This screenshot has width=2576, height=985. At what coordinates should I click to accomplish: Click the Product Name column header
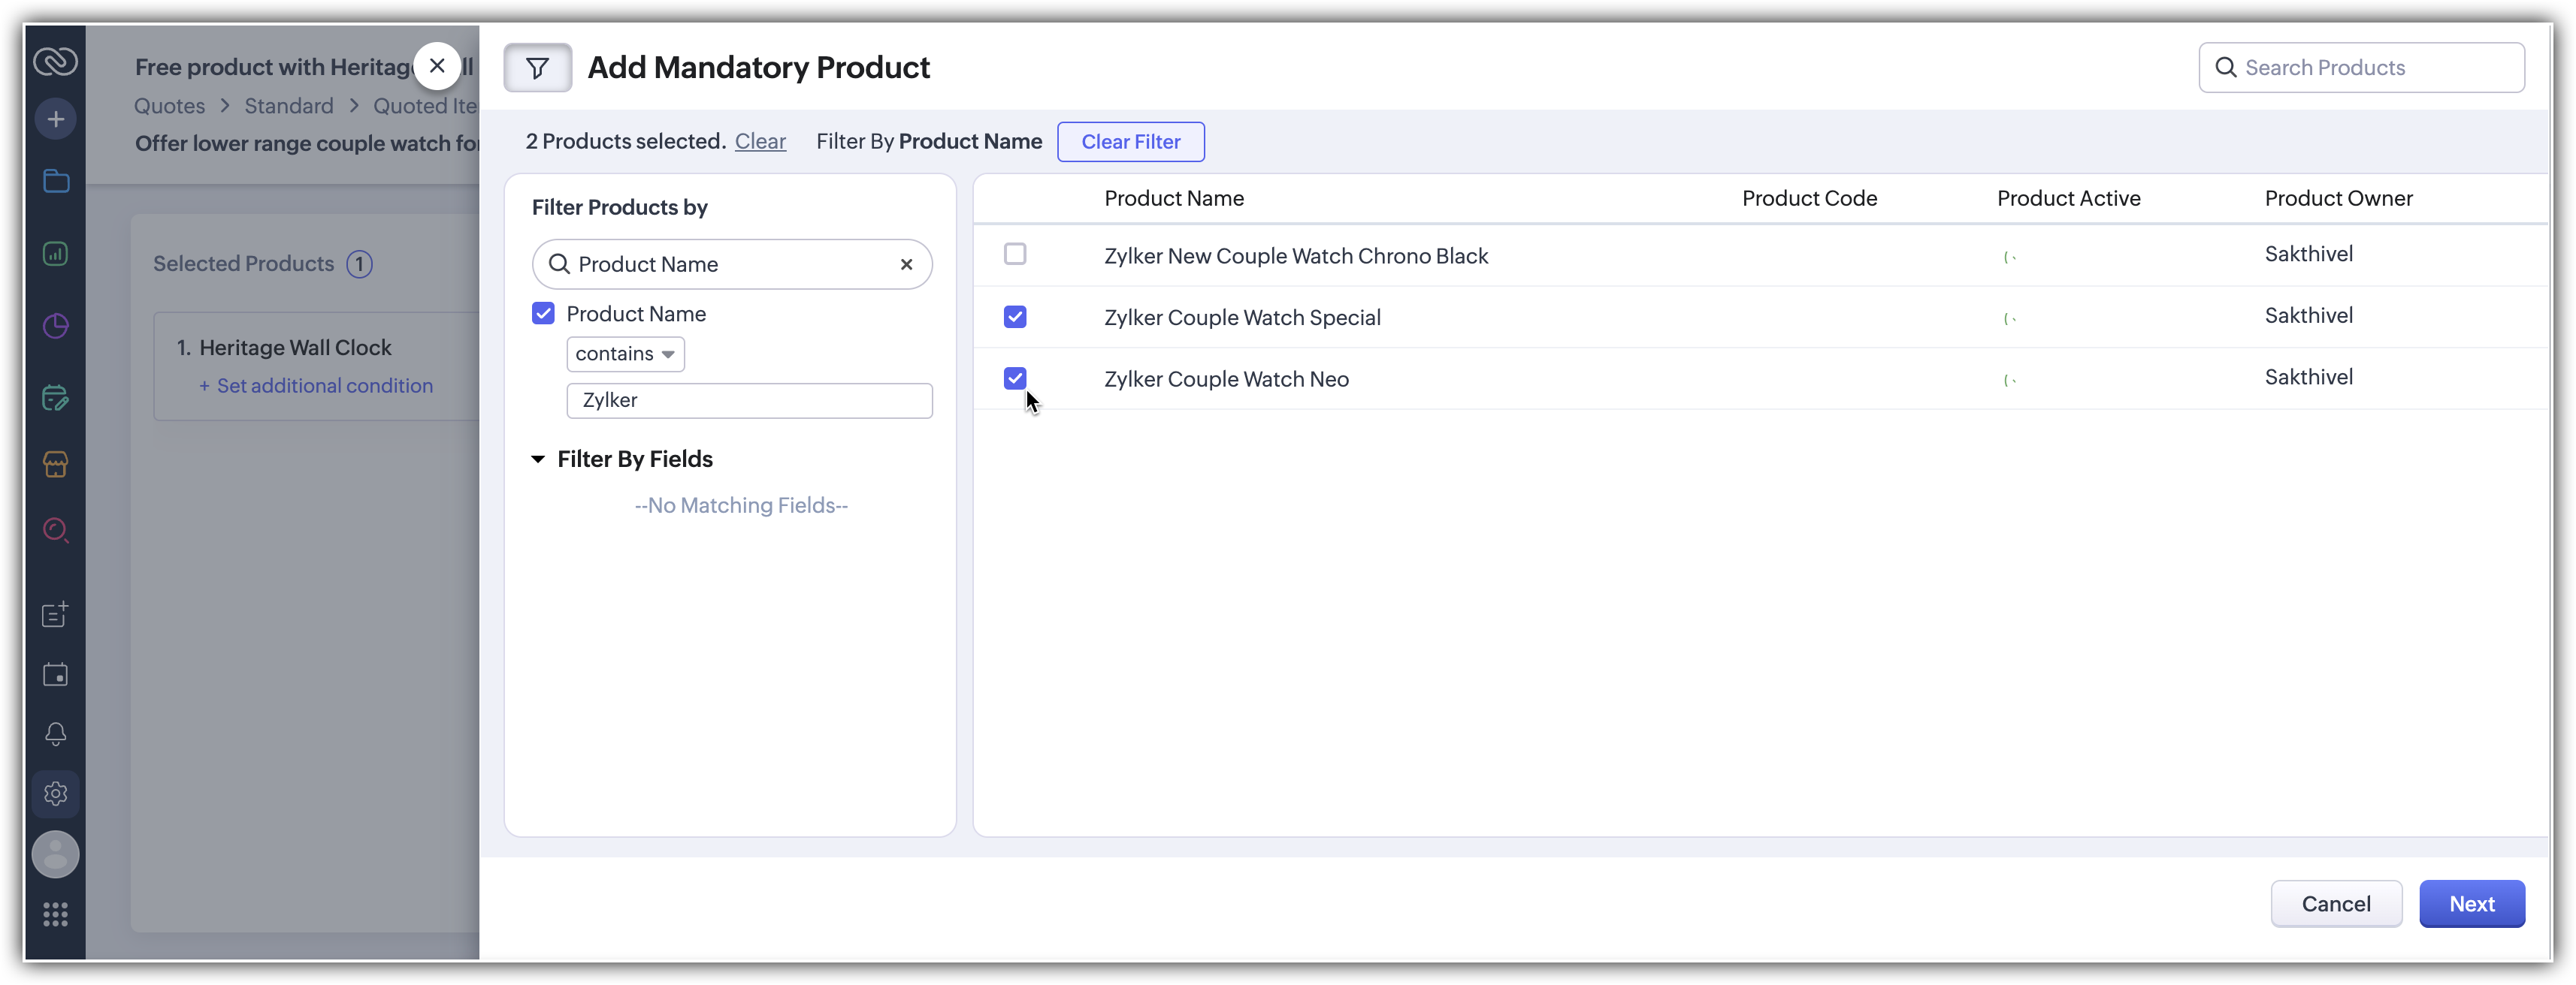tap(1174, 199)
